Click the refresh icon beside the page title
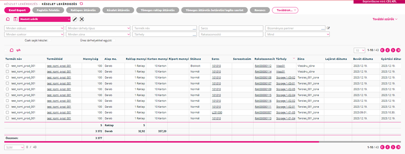This screenshot has height=154, width=405. [x=81, y=3]
